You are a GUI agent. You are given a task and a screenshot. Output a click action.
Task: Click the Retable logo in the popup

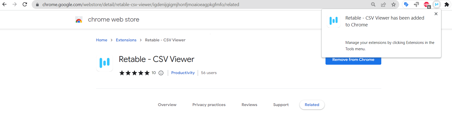[x=334, y=21]
